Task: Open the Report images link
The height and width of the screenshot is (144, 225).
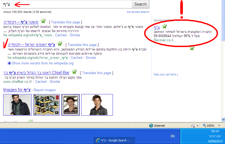Action: (45, 90)
